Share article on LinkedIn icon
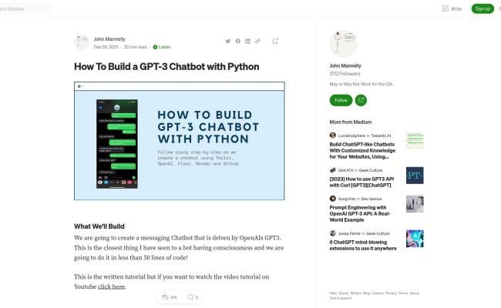Screen dimensions: 501x308 tap(247, 41)
